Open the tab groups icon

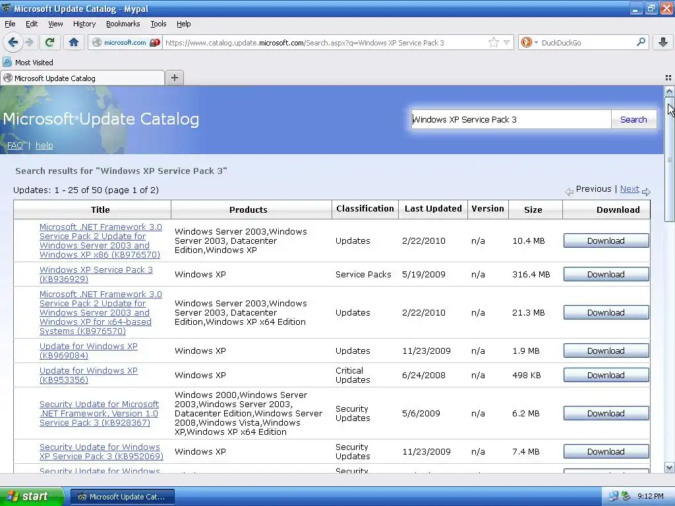click(x=668, y=78)
